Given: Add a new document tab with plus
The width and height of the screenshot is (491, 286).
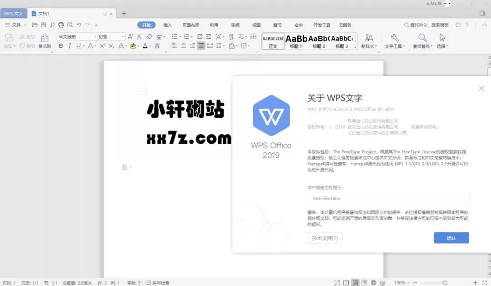Looking at the screenshot, I should point(124,14).
